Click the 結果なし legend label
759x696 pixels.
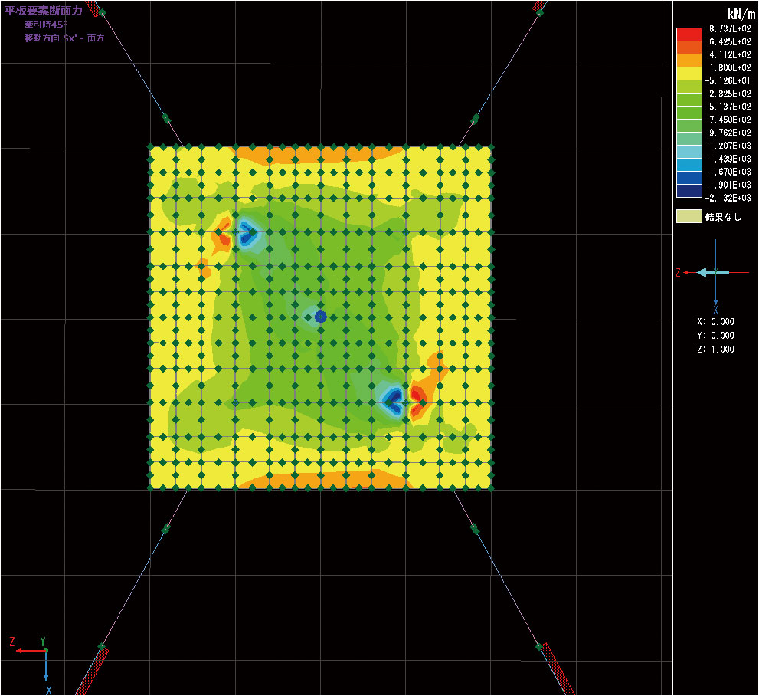723,217
